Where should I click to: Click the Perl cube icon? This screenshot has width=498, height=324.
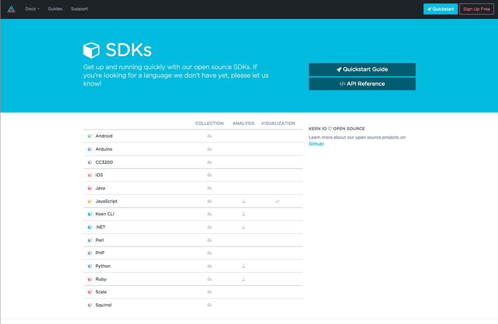pos(90,240)
